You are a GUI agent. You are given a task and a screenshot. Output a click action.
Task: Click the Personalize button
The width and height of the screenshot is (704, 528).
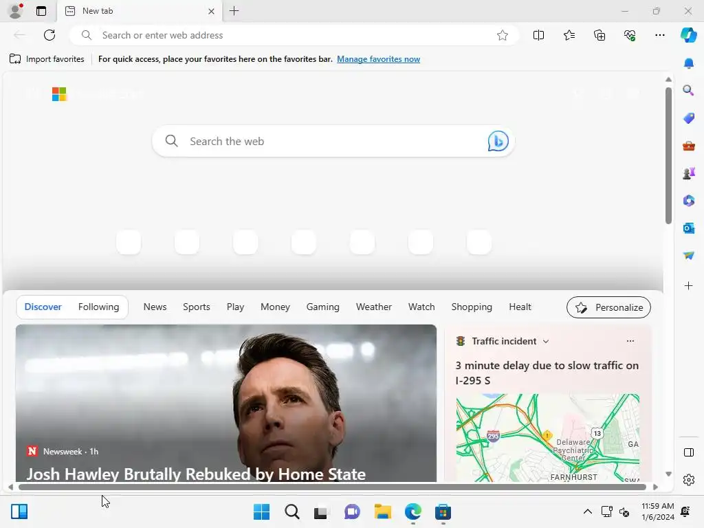coord(608,307)
